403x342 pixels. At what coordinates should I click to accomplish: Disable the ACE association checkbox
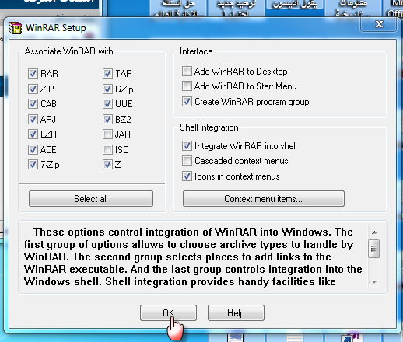[x=33, y=150]
